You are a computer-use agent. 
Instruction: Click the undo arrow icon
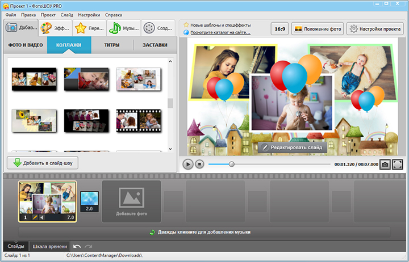click(x=77, y=246)
